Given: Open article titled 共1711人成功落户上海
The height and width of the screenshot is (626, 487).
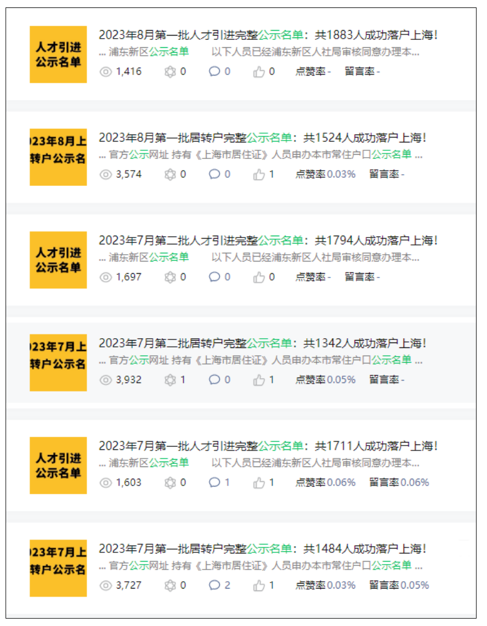Looking at the screenshot, I should coord(268,446).
